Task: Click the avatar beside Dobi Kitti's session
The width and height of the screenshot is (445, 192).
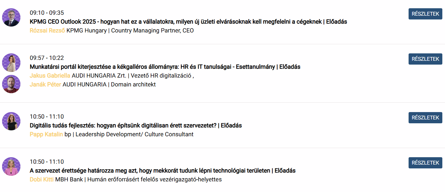Action: [11, 166]
